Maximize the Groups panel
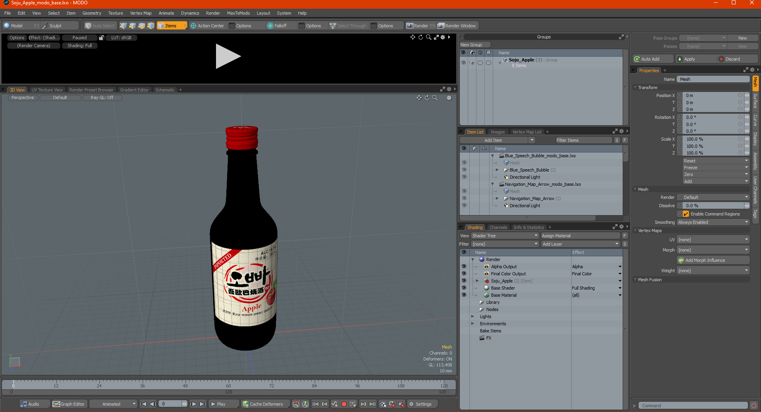The width and height of the screenshot is (761, 412). coord(621,37)
